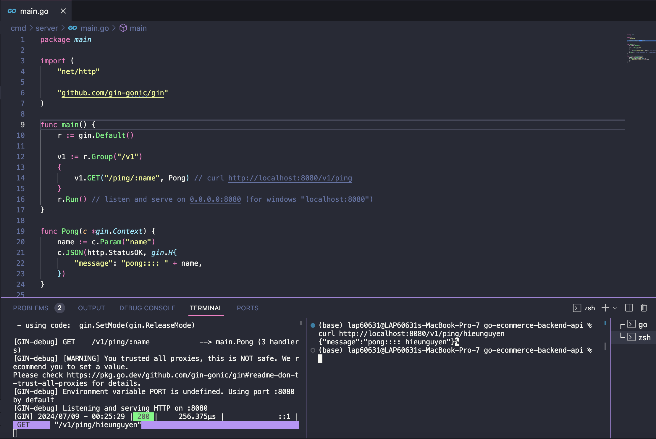Open the launch profile dropdown chevron
The image size is (656, 439).
615,308
